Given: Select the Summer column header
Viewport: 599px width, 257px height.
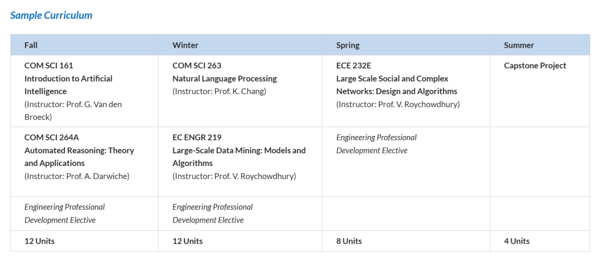Looking at the screenshot, I should click(x=519, y=45).
